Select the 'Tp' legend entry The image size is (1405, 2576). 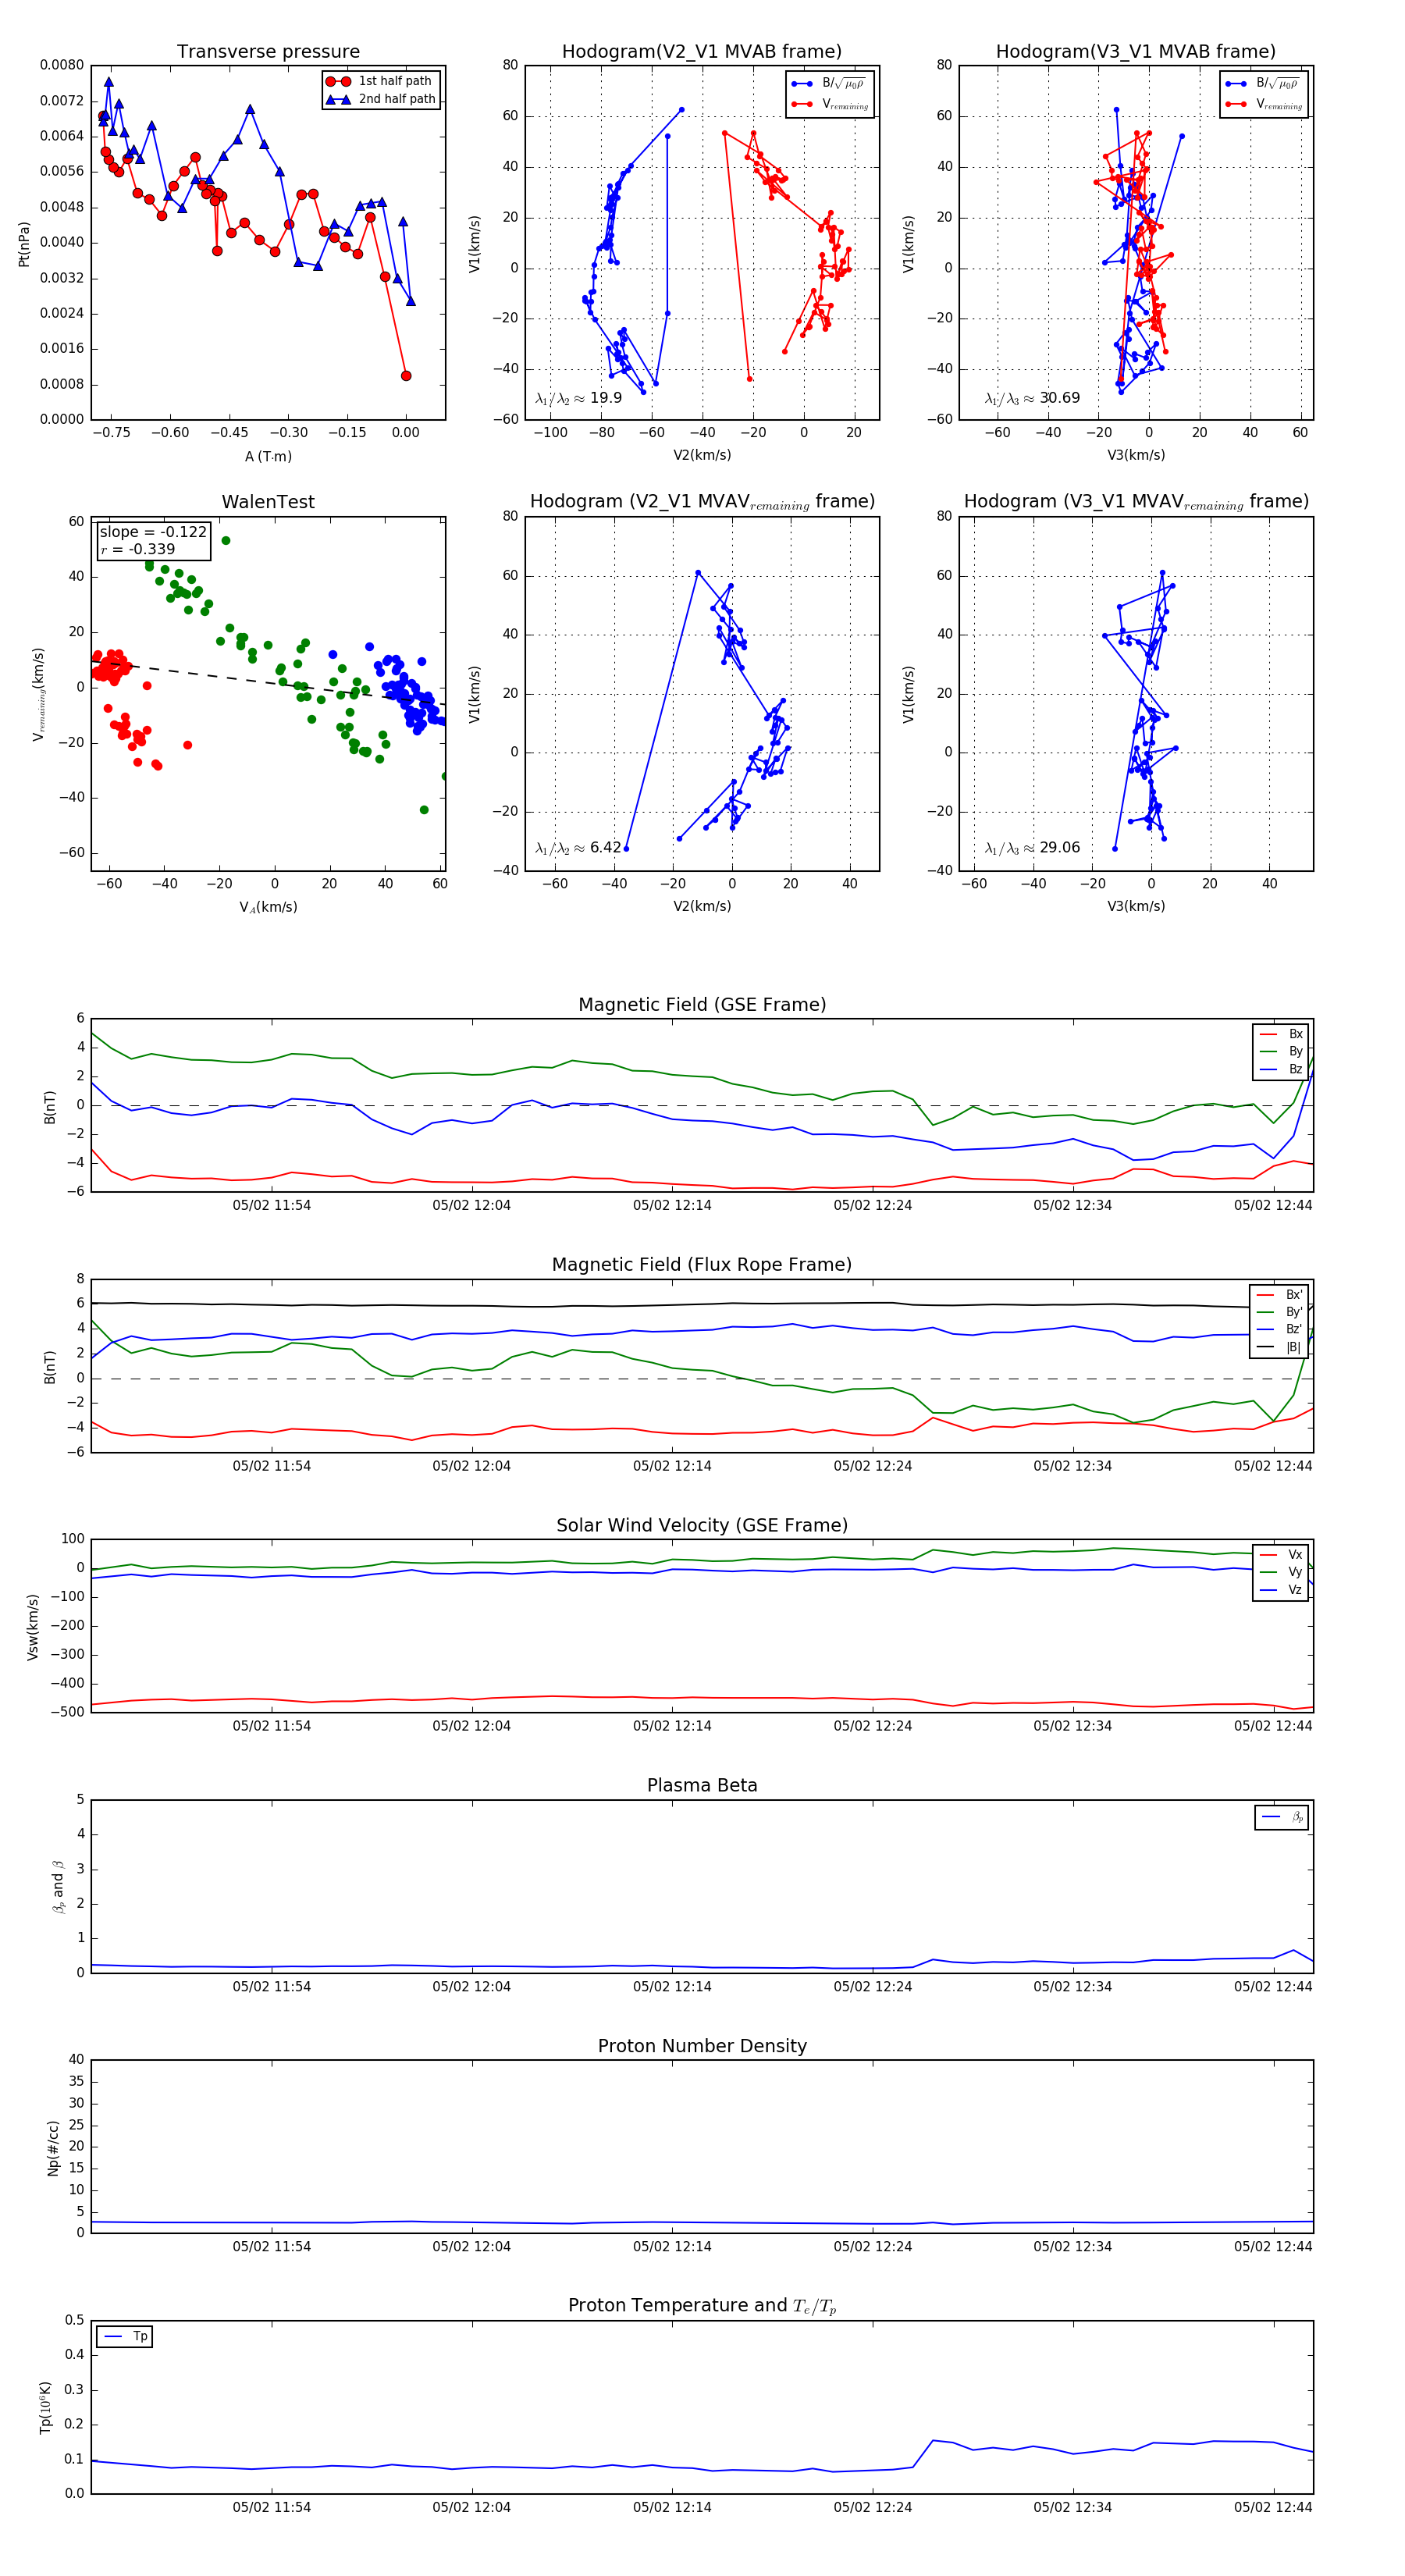click(125, 2337)
